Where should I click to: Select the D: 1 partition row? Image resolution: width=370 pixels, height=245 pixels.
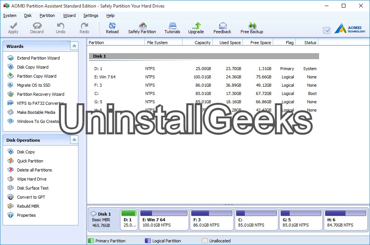point(204,69)
